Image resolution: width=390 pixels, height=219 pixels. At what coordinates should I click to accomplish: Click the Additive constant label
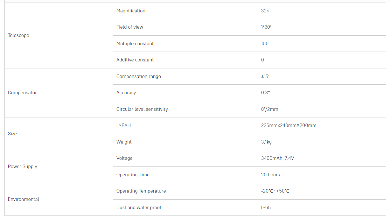click(135, 60)
